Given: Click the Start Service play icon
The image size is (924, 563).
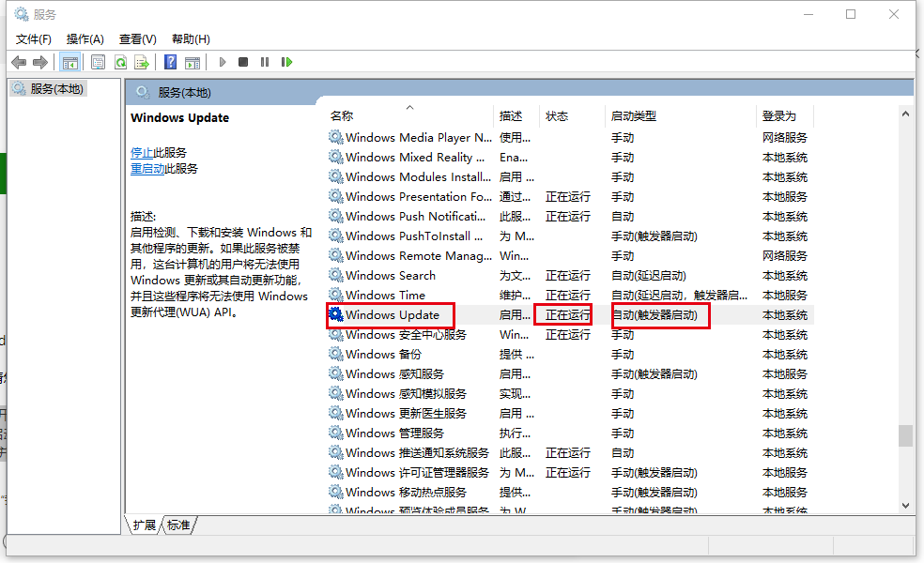Looking at the screenshot, I should click(x=223, y=62).
